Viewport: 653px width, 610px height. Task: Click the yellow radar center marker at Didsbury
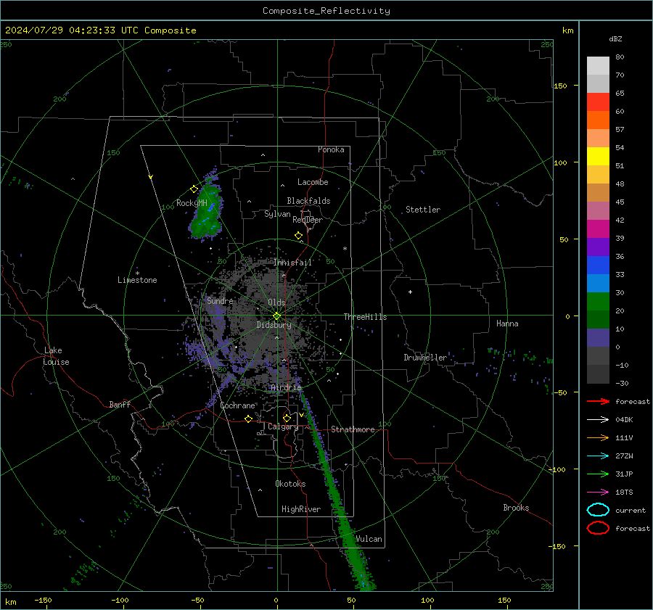tap(276, 316)
